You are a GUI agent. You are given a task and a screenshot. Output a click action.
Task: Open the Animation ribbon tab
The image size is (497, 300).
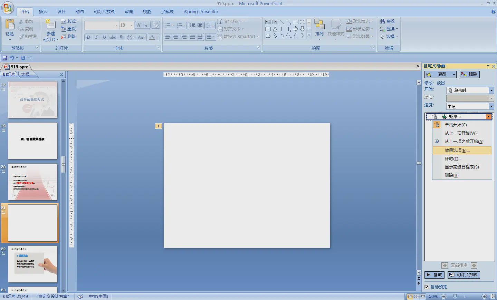(80, 12)
